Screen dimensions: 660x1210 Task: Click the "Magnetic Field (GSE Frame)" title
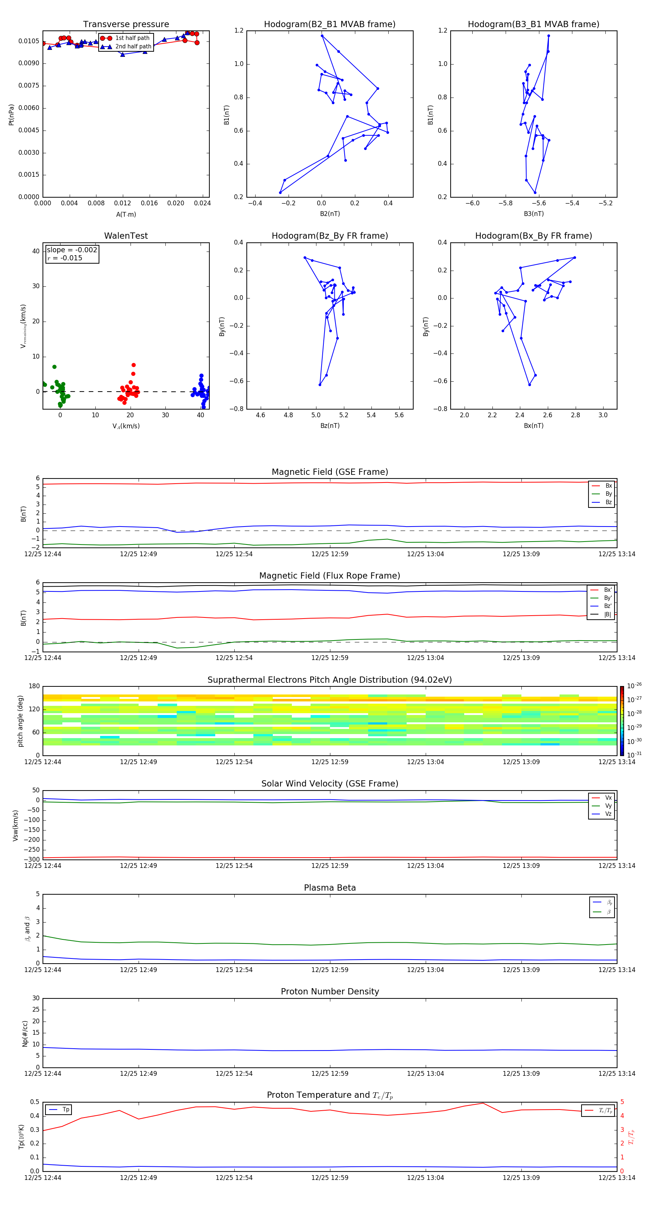[330, 472]
